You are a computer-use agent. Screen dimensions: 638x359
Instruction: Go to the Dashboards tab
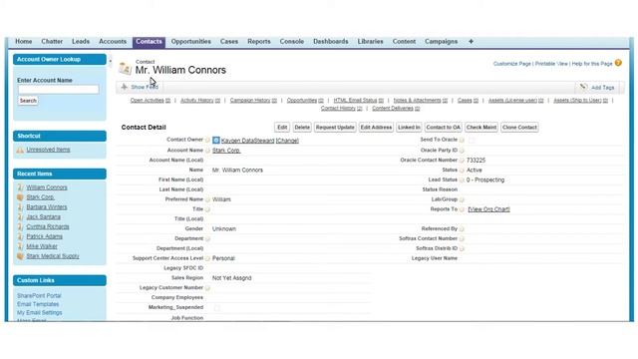[330, 42]
